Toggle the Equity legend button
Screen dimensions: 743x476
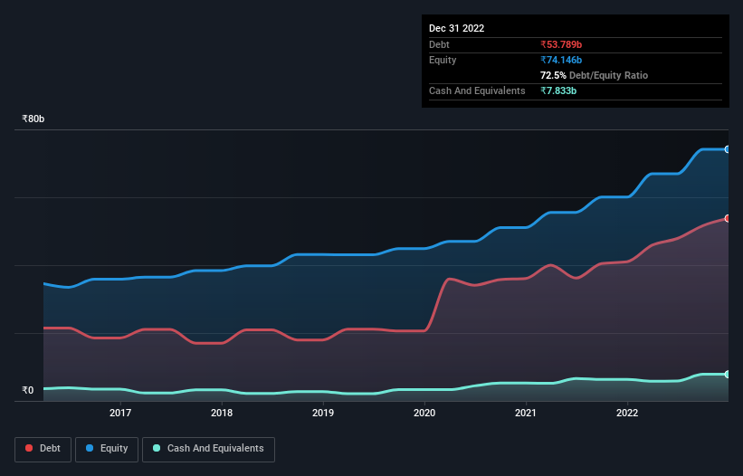[107, 449]
